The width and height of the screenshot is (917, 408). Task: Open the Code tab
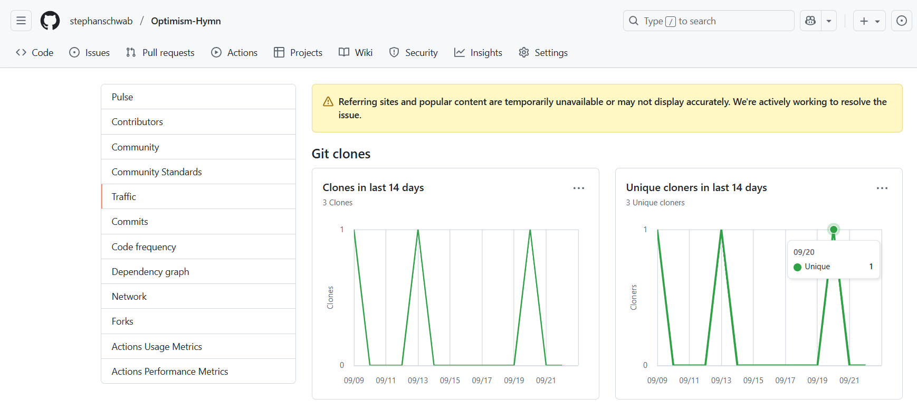point(35,52)
